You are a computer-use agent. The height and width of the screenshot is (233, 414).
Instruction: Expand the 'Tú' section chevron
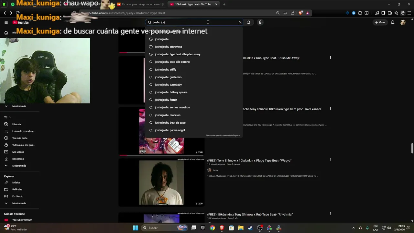[x=10, y=117]
